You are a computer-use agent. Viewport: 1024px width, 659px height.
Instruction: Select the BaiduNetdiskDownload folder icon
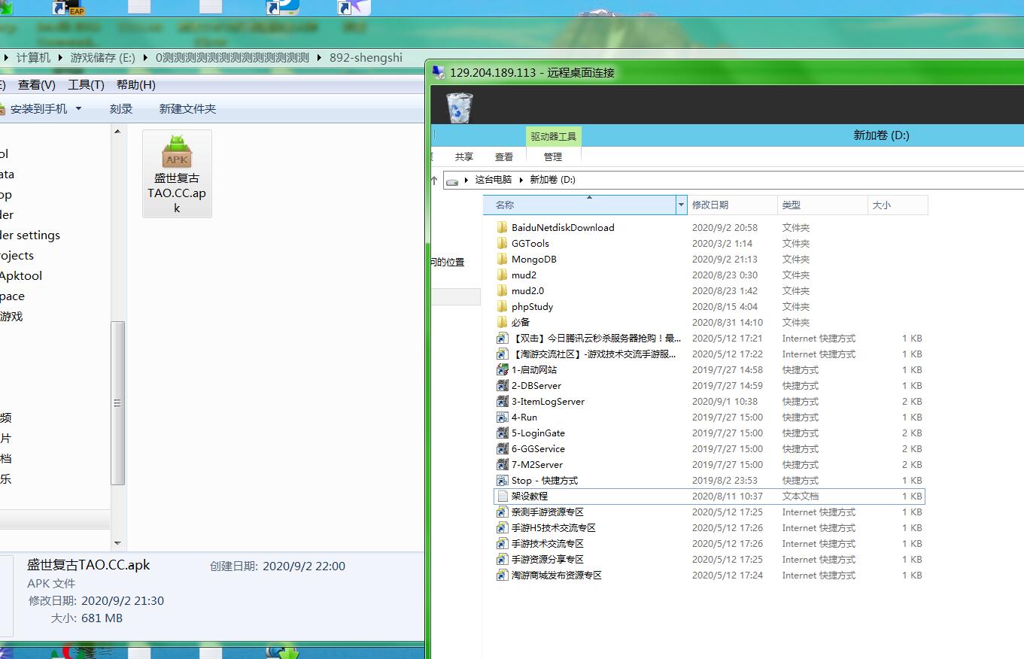(503, 227)
